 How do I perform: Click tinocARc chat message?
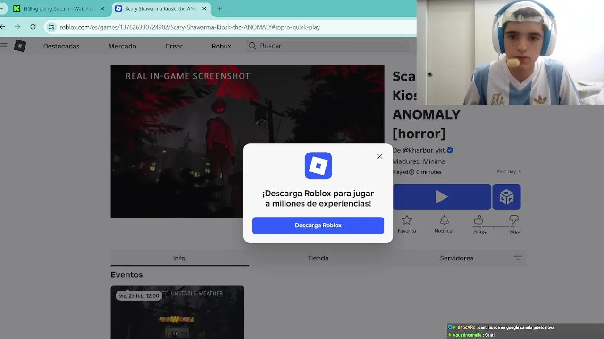501,327
